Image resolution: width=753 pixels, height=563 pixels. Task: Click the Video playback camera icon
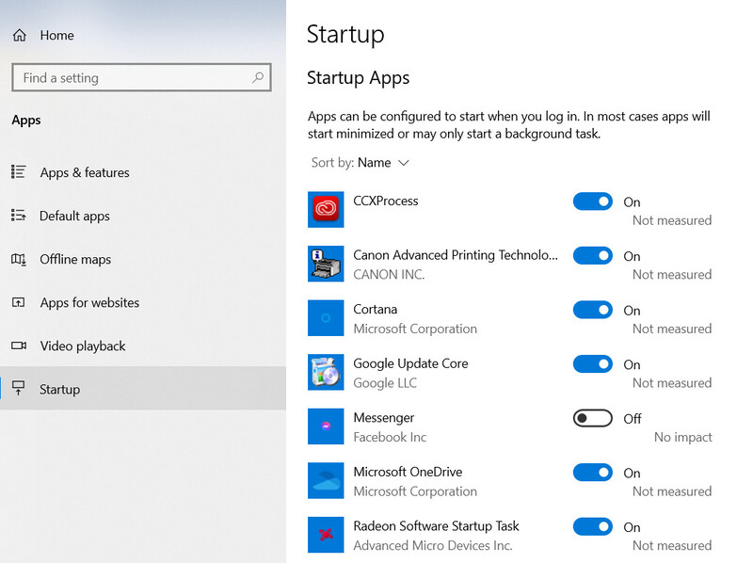tap(19, 346)
